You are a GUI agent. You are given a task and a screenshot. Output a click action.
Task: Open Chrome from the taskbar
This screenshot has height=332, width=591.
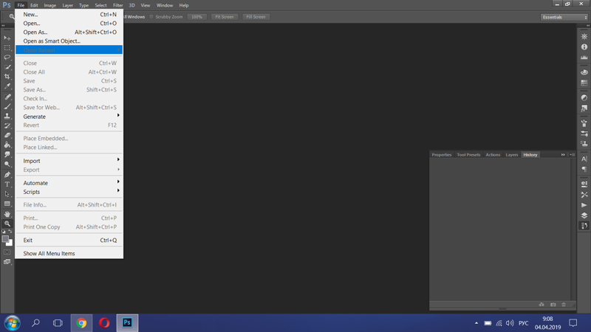[x=81, y=323]
